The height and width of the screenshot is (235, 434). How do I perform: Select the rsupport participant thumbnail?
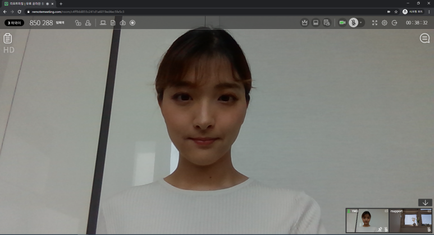[x=412, y=220]
